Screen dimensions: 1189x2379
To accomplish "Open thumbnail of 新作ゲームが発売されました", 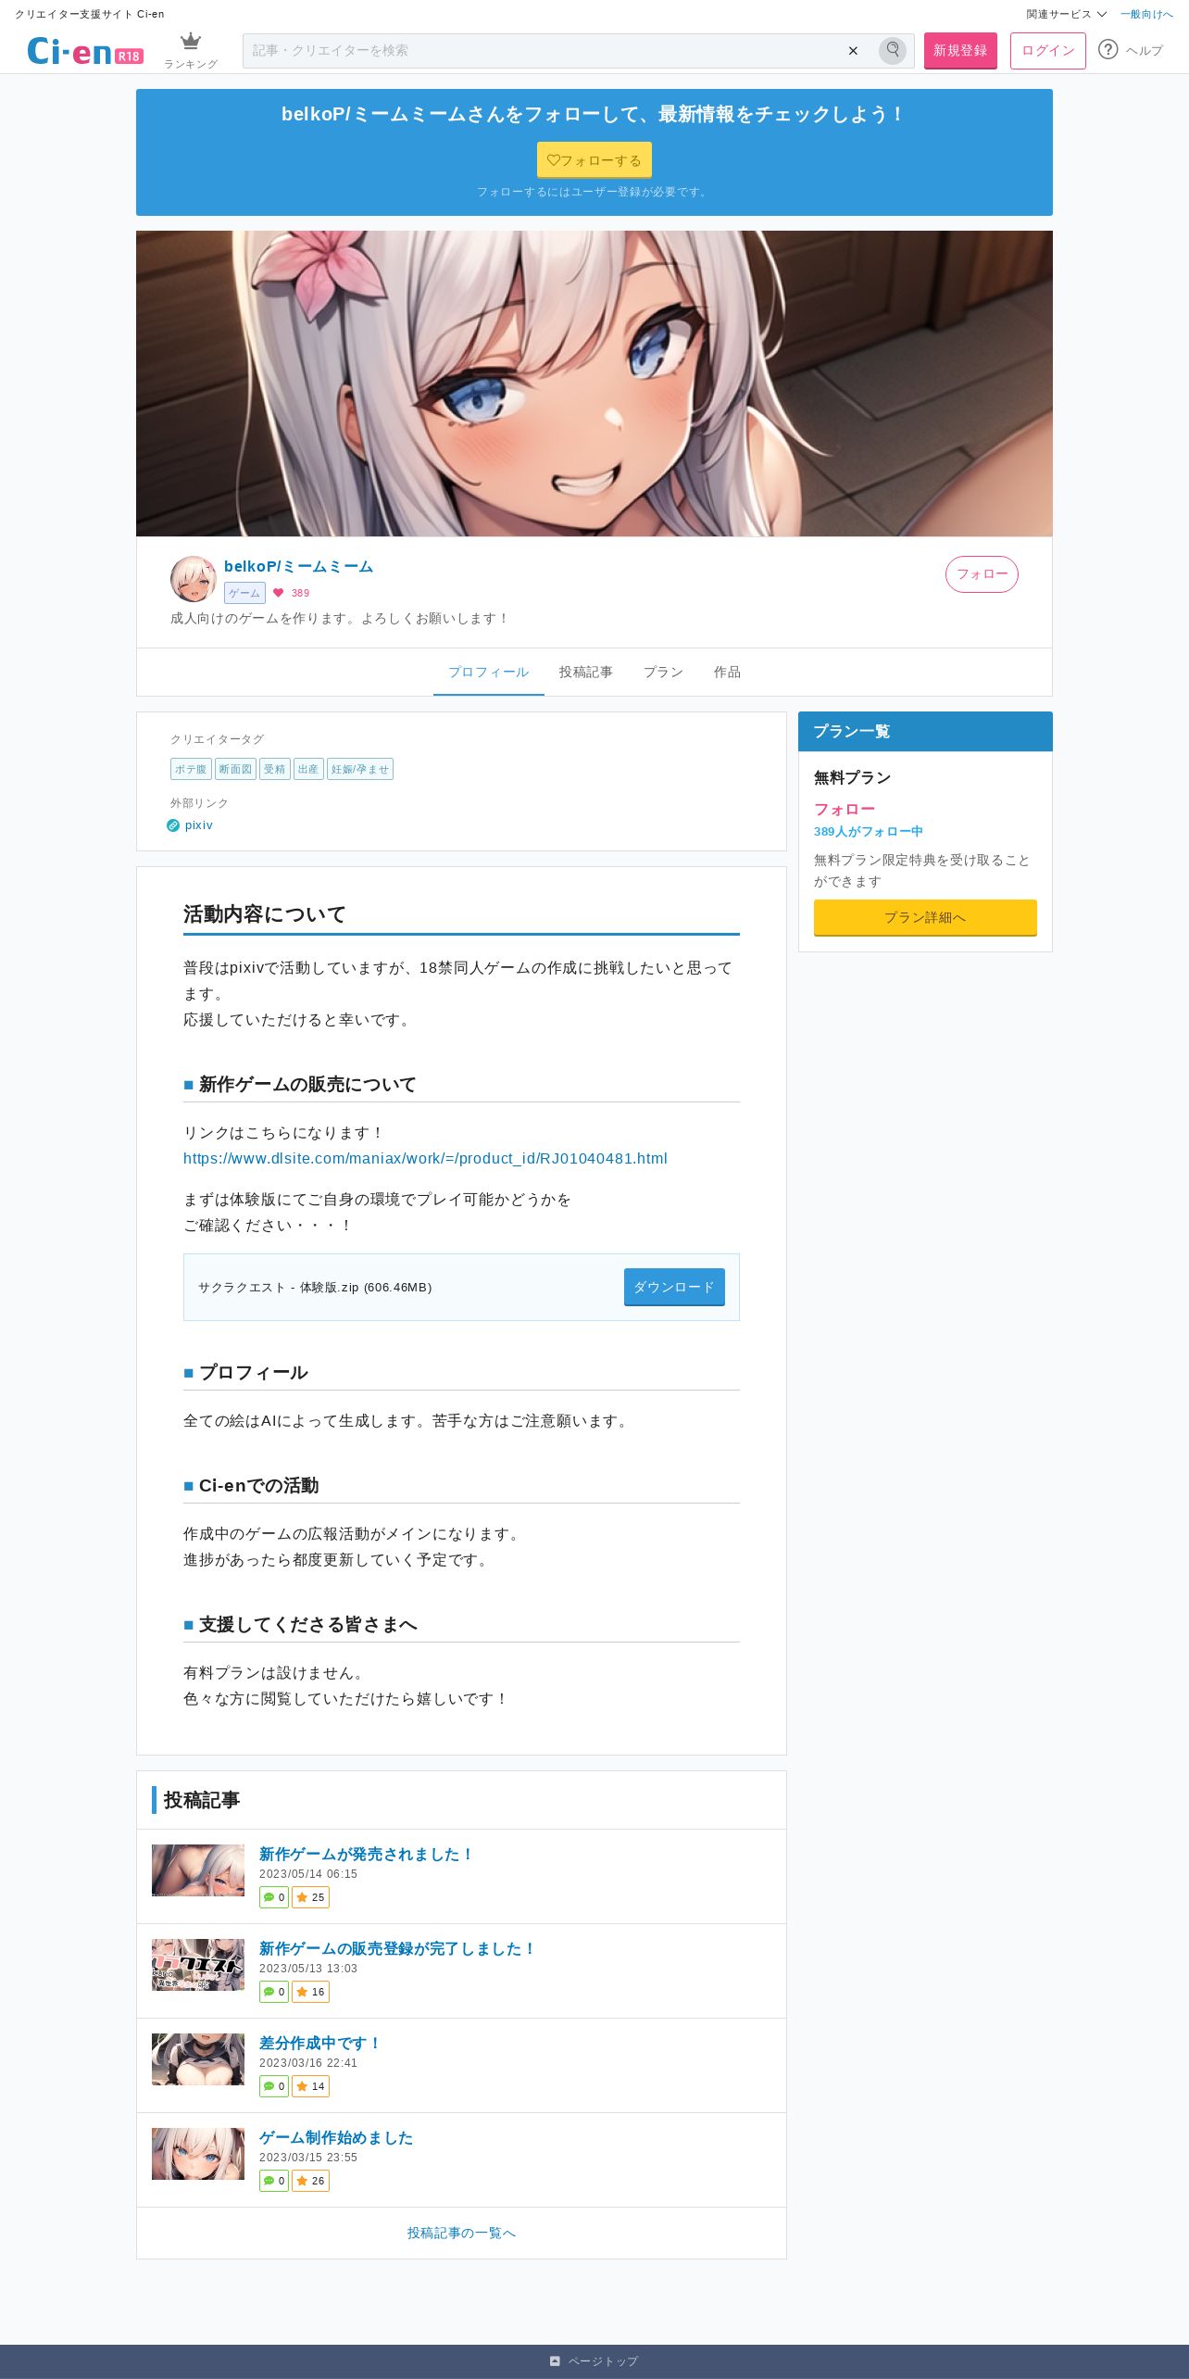I will coord(198,1869).
